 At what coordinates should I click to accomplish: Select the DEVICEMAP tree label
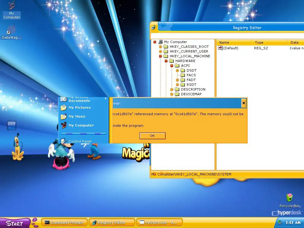[191, 94]
